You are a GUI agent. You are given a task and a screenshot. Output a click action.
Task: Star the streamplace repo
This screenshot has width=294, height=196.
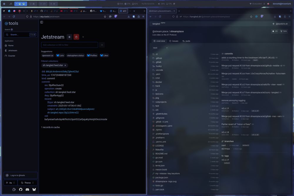coord(275,31)
